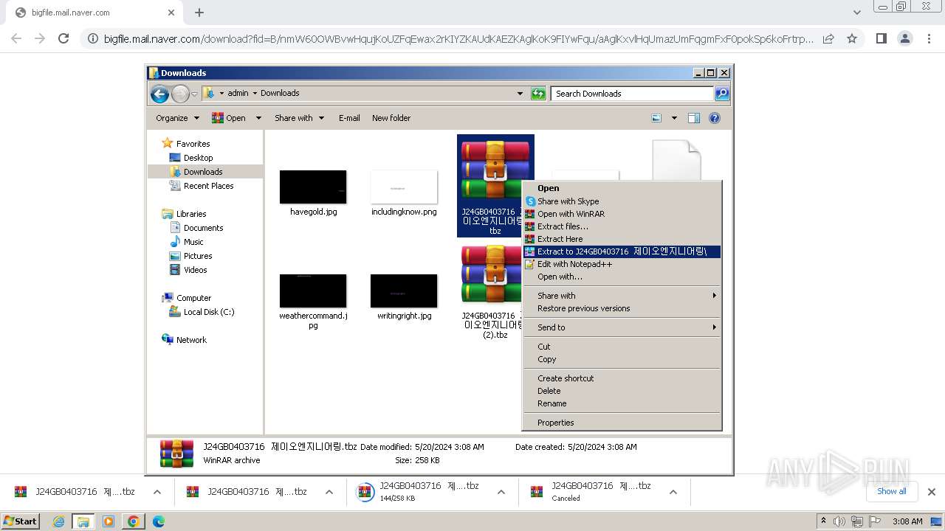Open Favorites in navigation pane

click(x=193, y=144)
